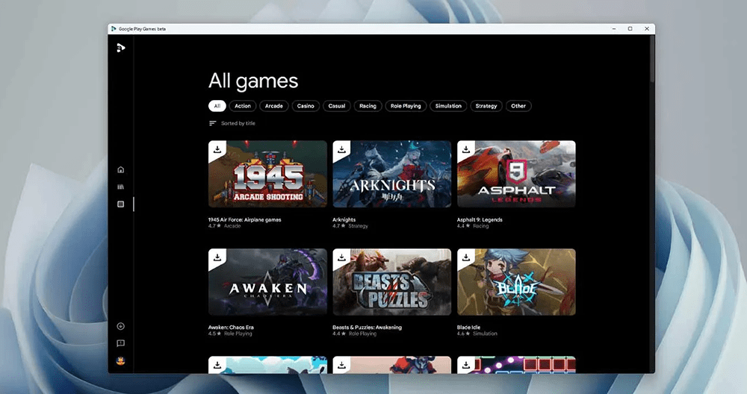The image size is (747, 394).
Task: Click the download icon on Awaken: Chaos Era
Action: [217, 257]
